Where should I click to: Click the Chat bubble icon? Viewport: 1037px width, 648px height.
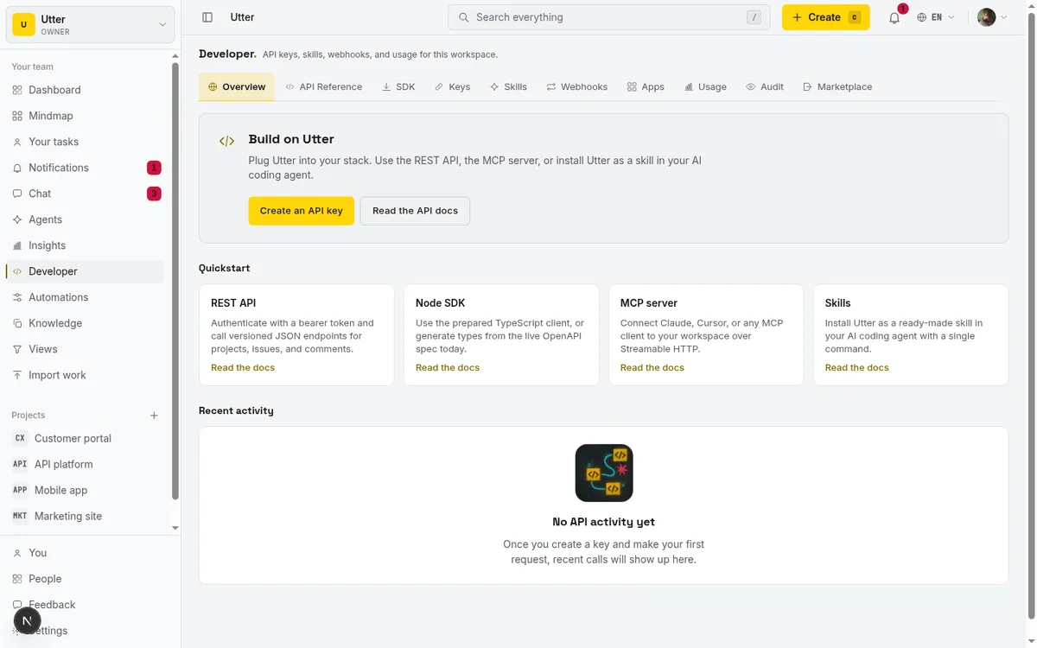[x=17, y=194]
